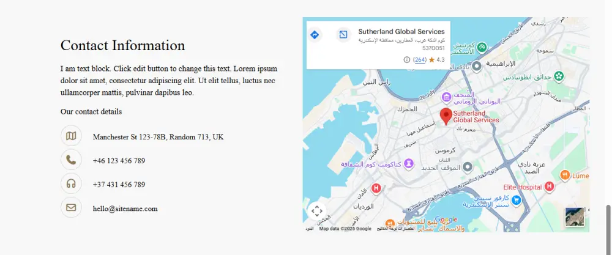Click the Carrefour City Center shopping marker
This screenshot has width=612, height=255.
click(x=517, y=201)
